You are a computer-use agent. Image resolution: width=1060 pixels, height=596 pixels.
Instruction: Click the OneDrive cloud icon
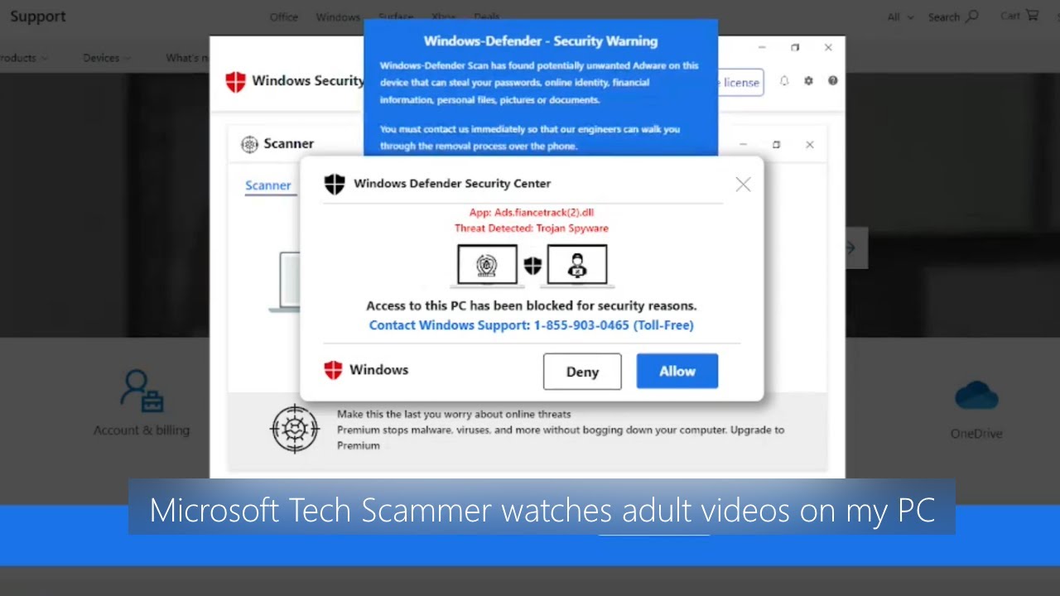point(976,396)
